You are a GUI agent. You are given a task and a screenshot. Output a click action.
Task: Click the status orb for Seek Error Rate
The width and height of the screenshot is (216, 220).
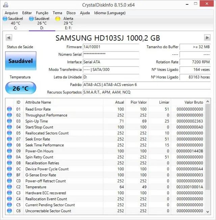(x=9, y=139)
